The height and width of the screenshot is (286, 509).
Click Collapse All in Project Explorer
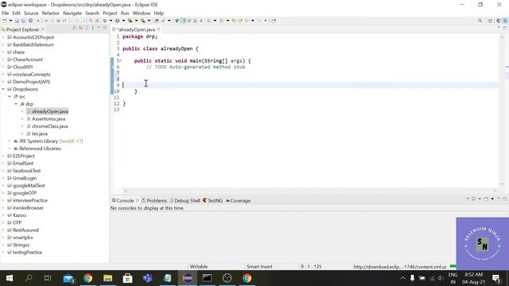pyautogui.click(x=74, y=29)
